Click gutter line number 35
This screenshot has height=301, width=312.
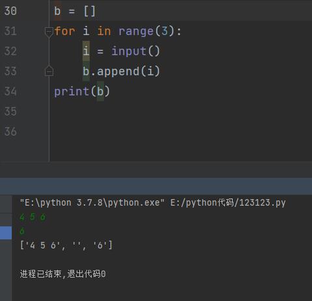click(x=10, y=112)
